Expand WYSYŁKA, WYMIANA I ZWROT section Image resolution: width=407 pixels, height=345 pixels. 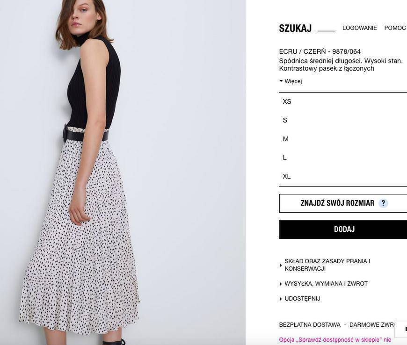click(x=326, y=284)
